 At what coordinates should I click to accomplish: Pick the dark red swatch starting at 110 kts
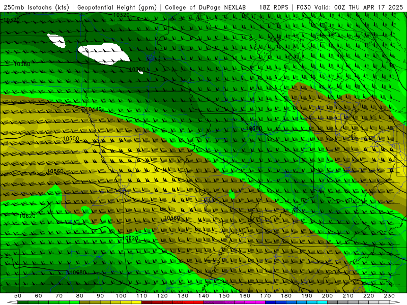coord(147,302)
